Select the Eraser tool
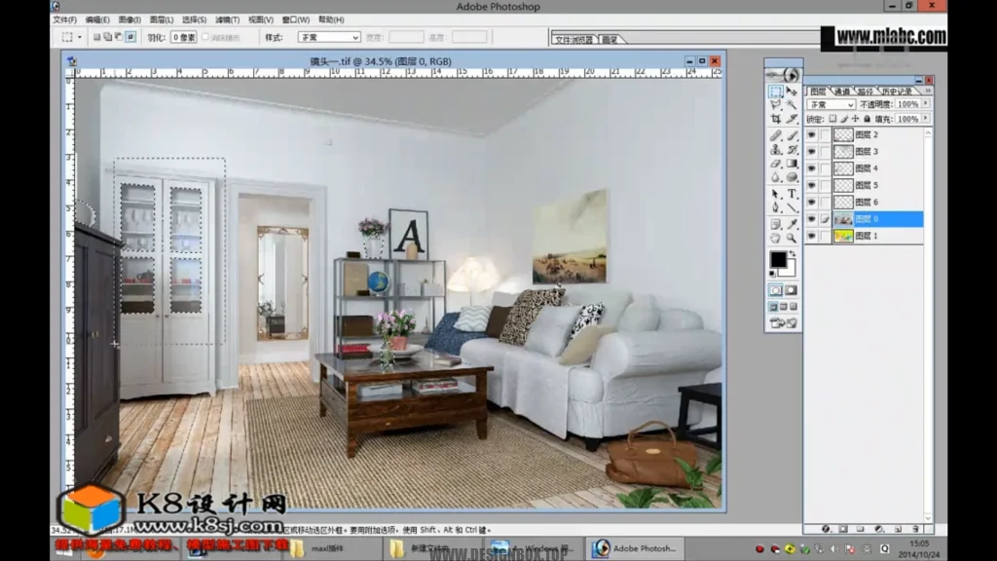The height and width of the screenshot is (561, 997). click(x=776, y=164)
